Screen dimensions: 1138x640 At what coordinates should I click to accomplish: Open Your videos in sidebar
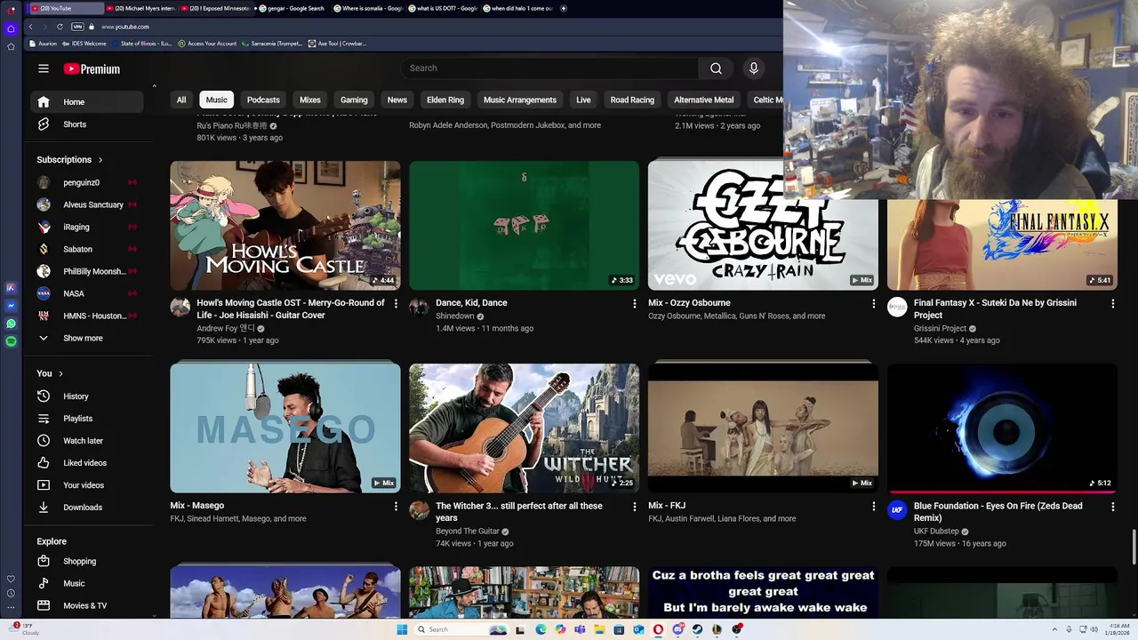click(x=86, y=485)
